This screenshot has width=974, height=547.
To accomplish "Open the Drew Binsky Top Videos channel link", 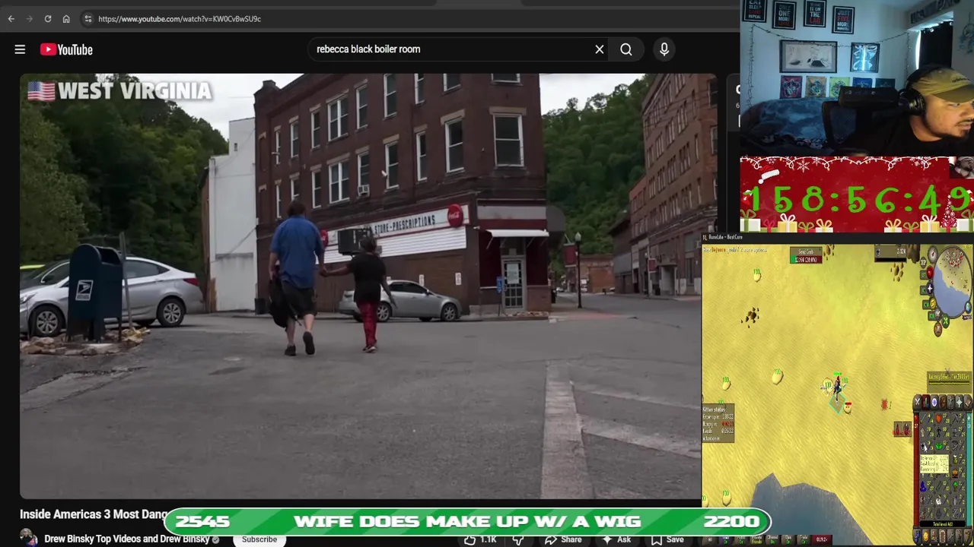I will click(126, 539).
